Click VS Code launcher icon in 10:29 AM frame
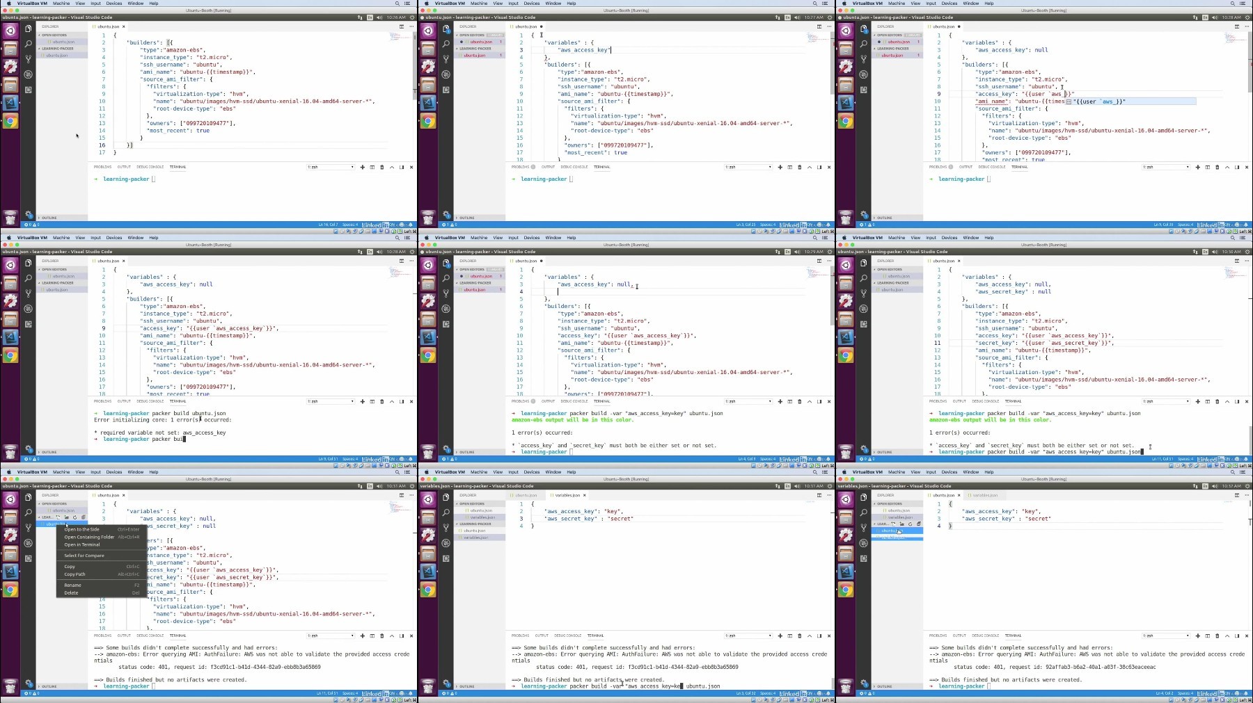 coord(428,337)
